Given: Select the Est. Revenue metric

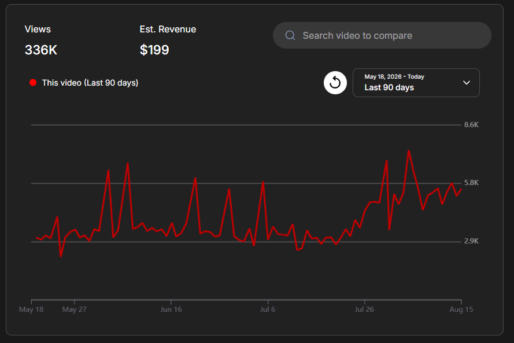Looking at the screenshot, I should (x=168, y=29).
